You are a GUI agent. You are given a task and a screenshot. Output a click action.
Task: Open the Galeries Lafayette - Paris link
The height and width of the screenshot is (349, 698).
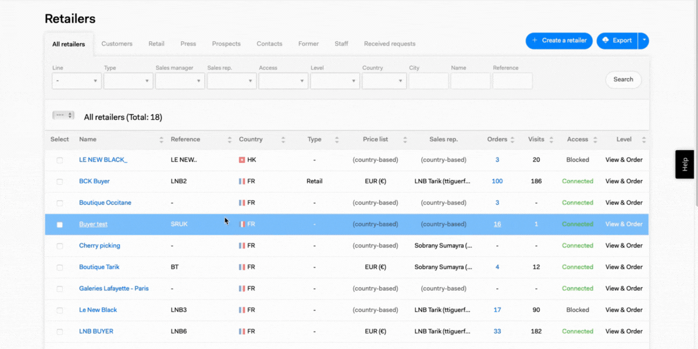pos(114,289)
